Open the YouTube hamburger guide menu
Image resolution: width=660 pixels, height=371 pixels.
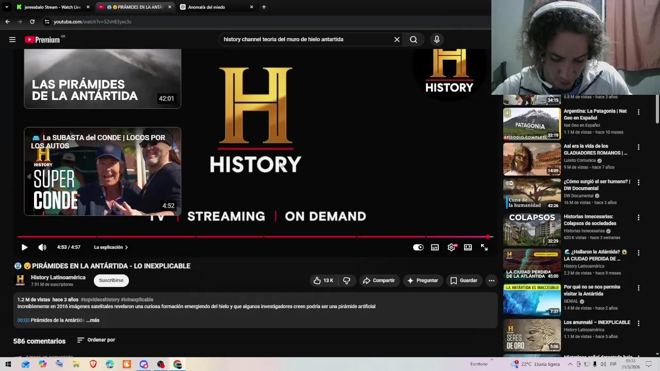pos(12,40)
